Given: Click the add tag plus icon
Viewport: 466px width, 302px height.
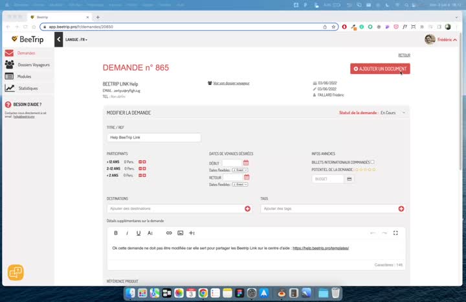Looking at the screenshot, I should pos(401,209).
